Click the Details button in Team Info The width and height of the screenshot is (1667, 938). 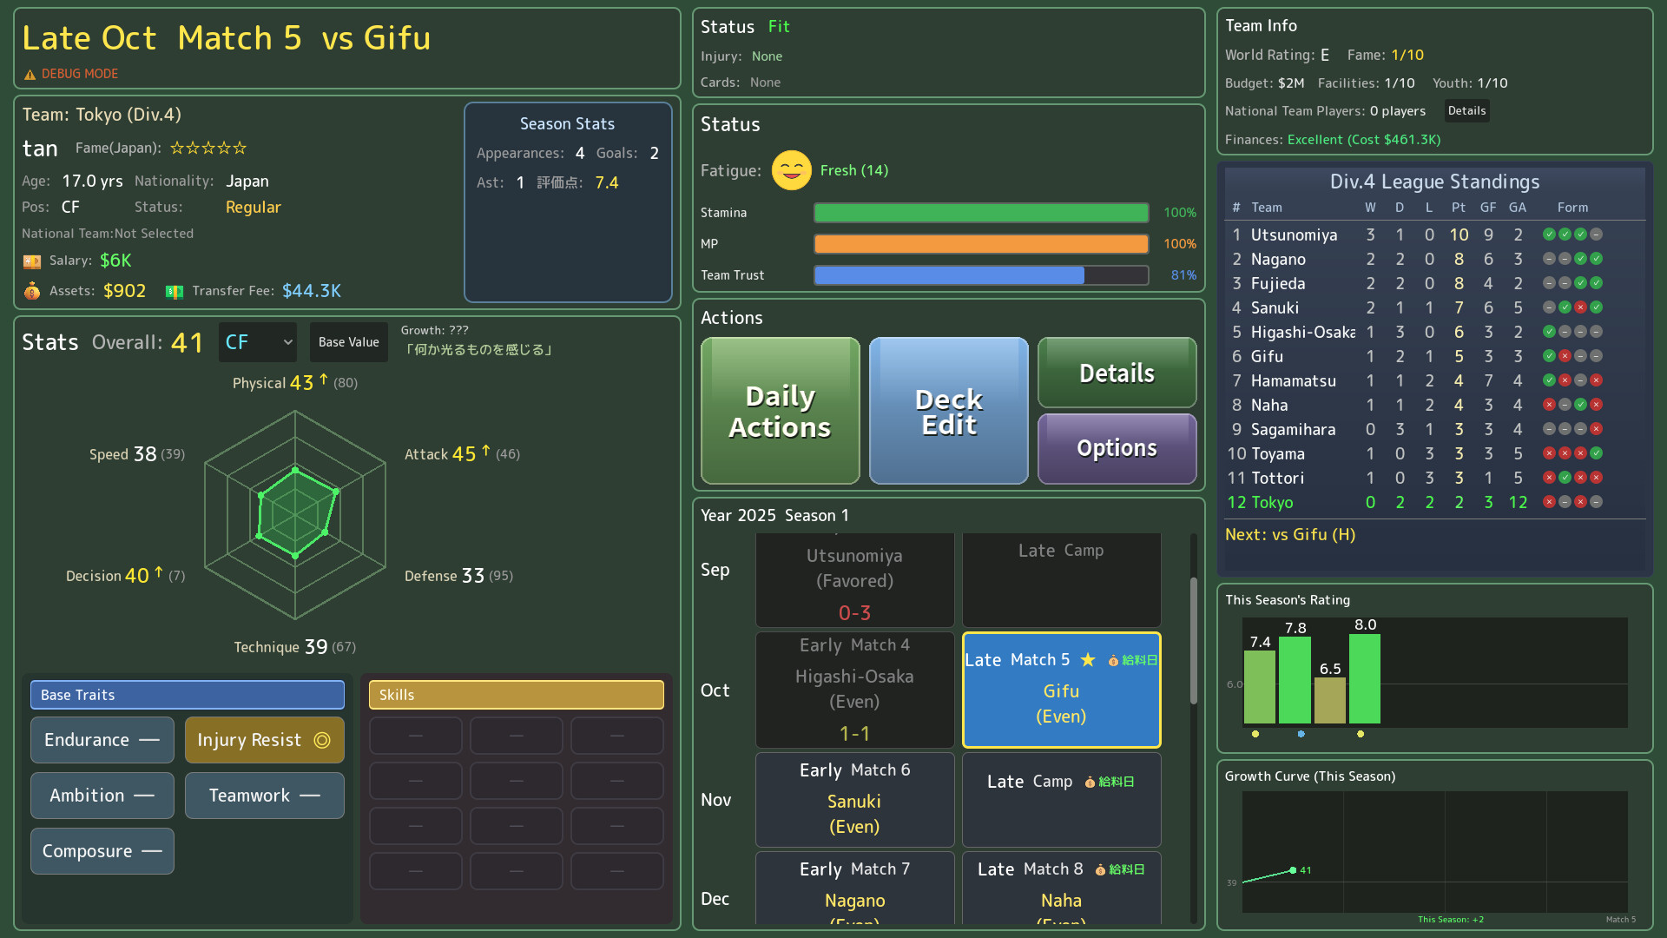tap(1466, 111)
